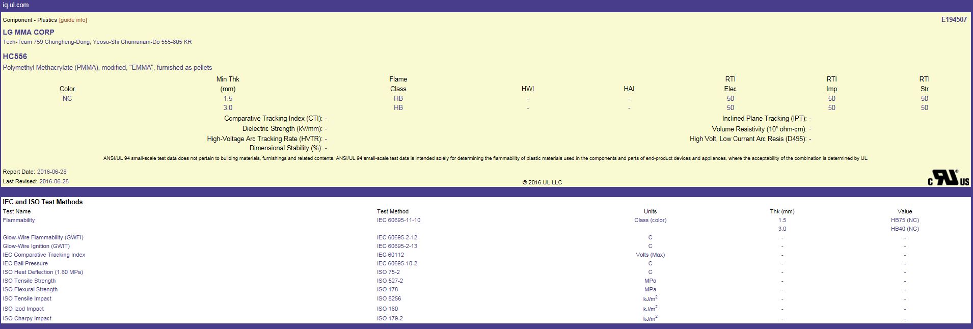This screenshot has height=329, width=973.
Task: Click the Units column header
Action: (650, 211)
